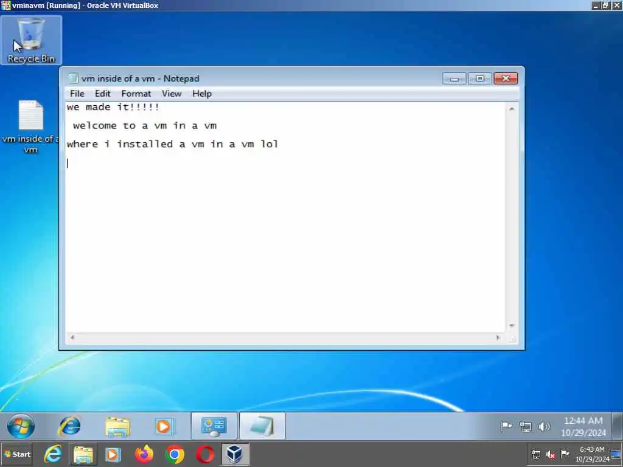Viewport: 623px width, 467px height.
Task: Select the 'vm inside of a vm' desktop file
Action: 30,127
